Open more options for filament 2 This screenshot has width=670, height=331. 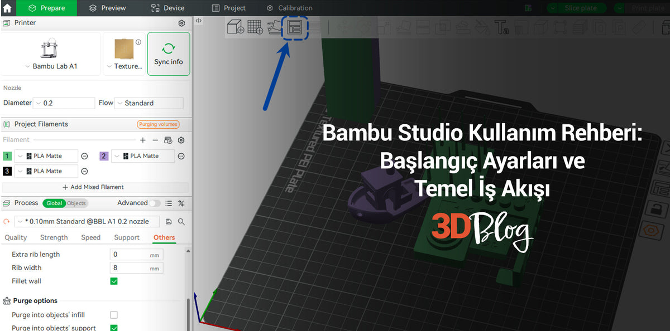click(x=181, y=156)
